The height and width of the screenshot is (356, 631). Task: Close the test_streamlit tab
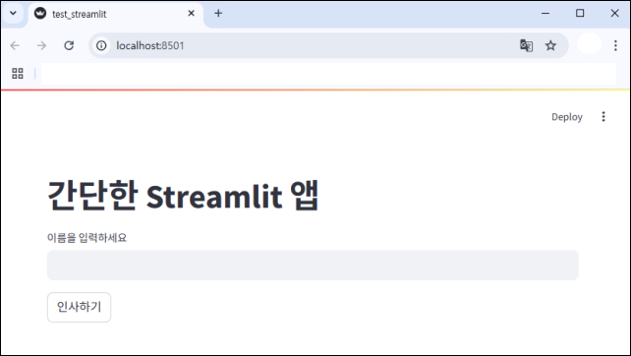pyautogui.click(x=191, y=14)
